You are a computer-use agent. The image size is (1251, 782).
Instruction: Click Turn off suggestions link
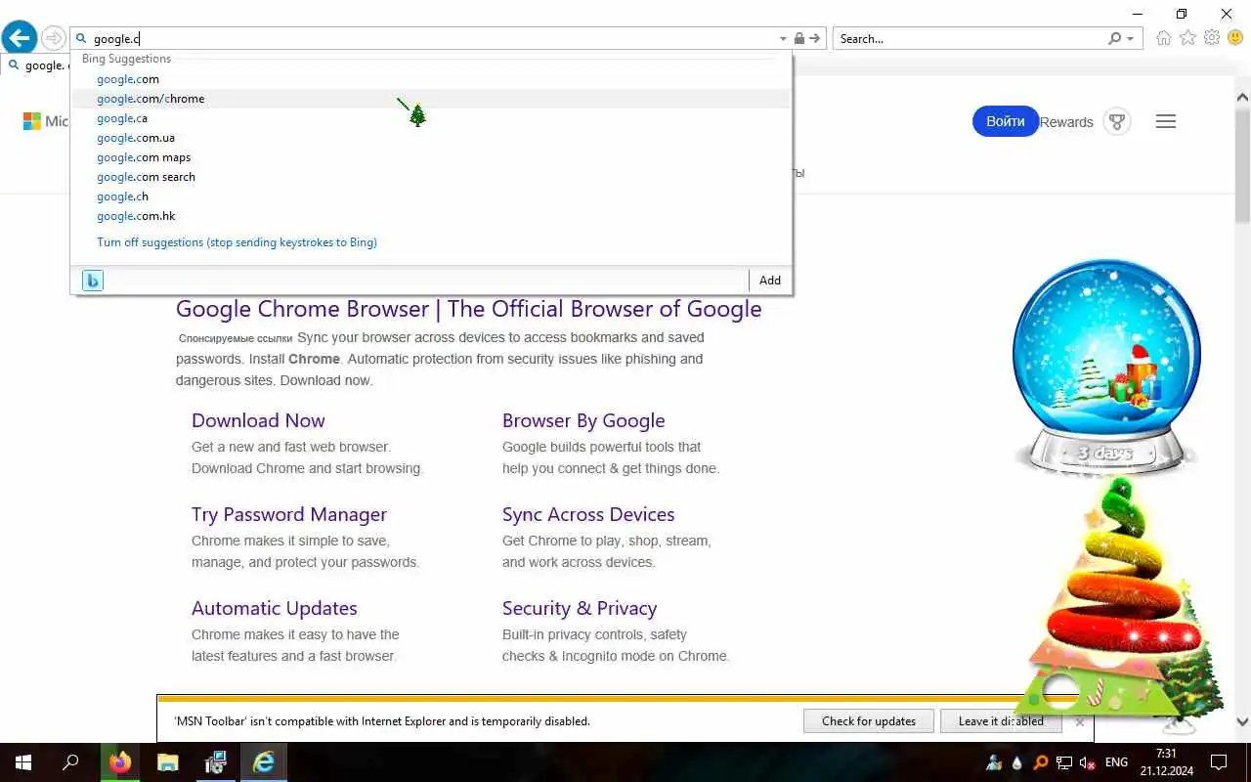click(237, 242)
